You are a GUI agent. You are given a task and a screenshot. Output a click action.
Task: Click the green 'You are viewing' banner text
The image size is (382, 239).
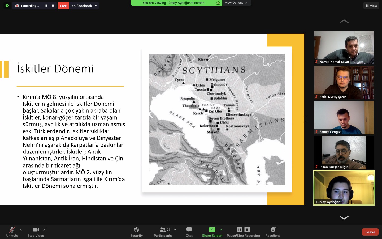173,3
